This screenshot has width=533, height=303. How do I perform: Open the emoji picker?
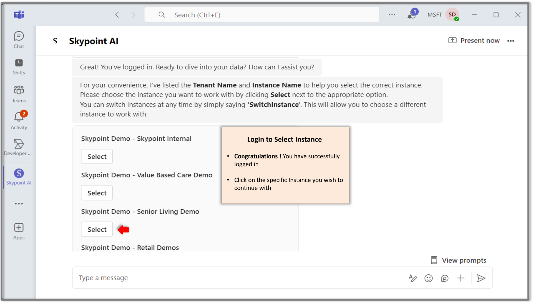click(x=429, y=278)
